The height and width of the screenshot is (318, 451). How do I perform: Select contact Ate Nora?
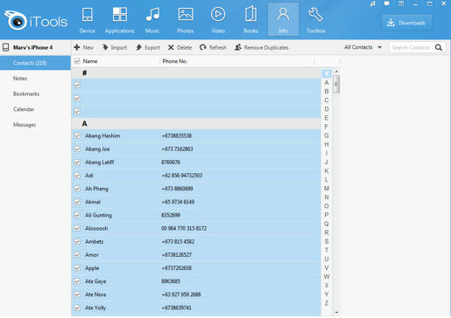click(x=95, y=294)
